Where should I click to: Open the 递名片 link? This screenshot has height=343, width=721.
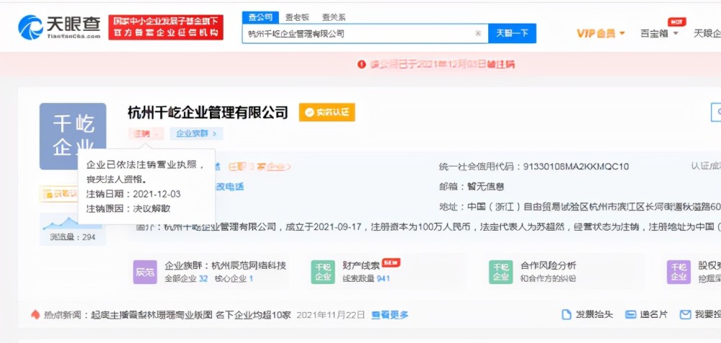653,315
